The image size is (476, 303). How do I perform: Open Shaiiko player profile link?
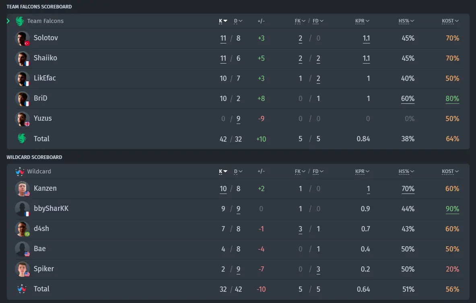pyautogui.click(x=45, y=58)
